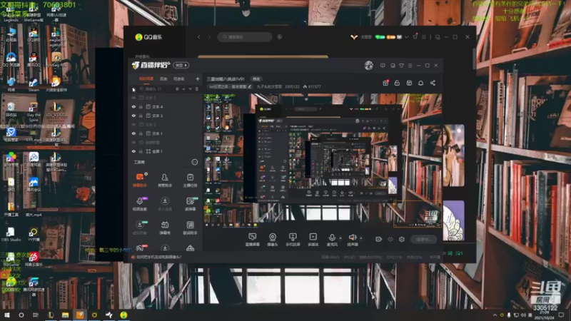Click the QQ音乐 search field
This screenshot has width=571, height=321.
(x=245, y=37)
